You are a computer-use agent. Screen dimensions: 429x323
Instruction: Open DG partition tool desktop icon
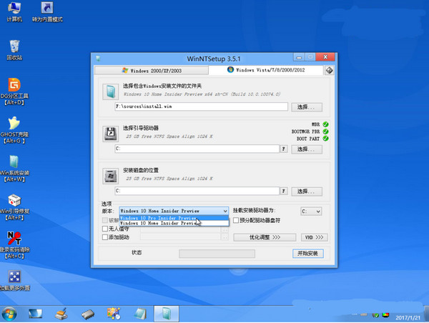pos(14,89)
